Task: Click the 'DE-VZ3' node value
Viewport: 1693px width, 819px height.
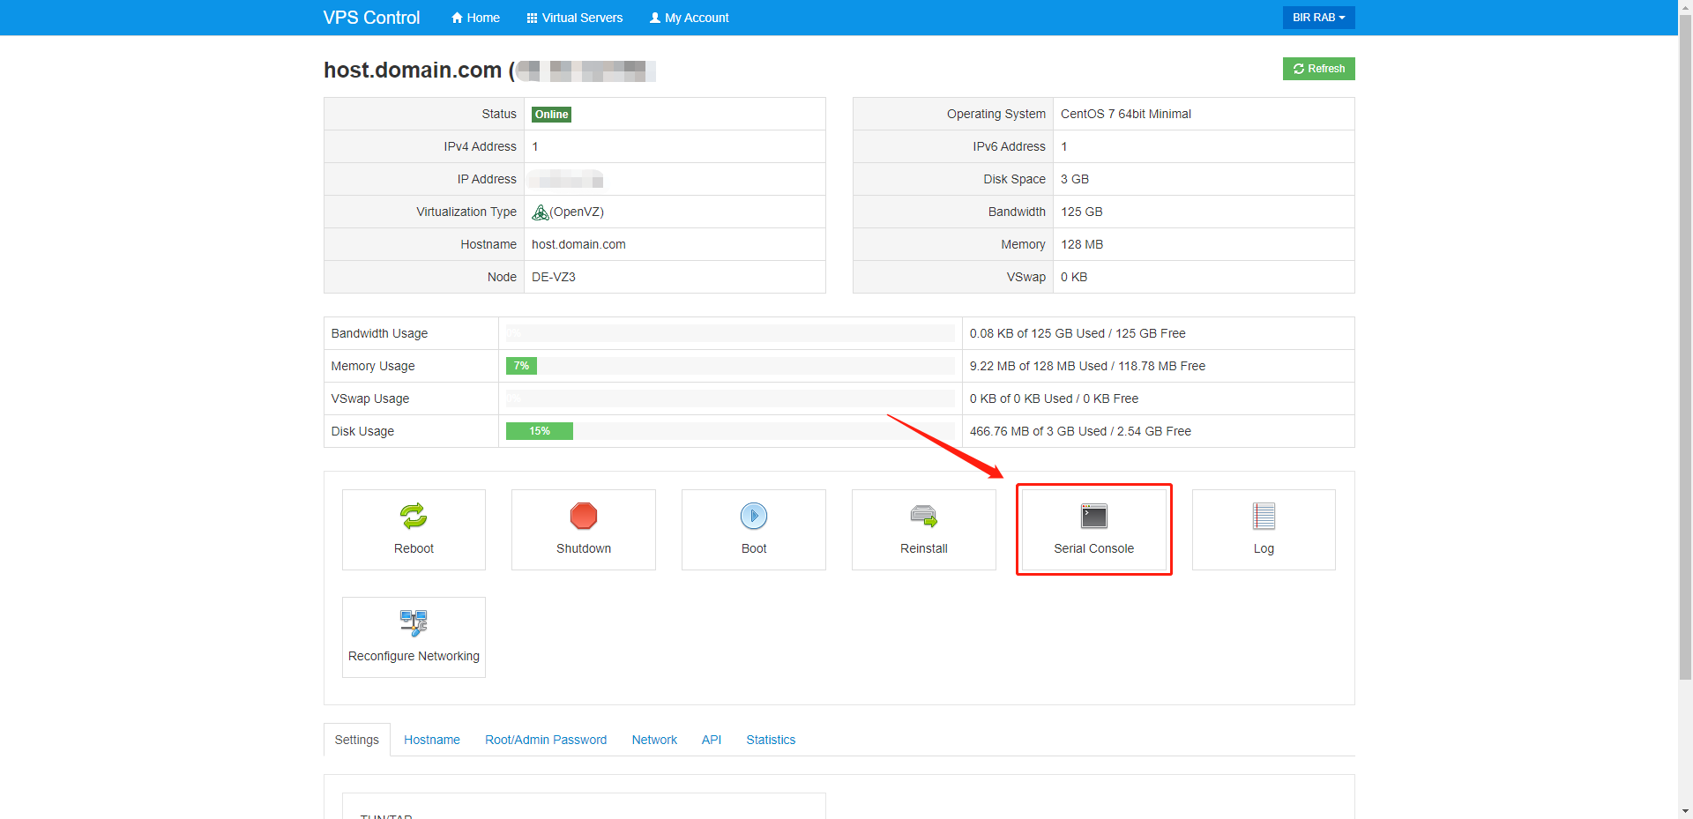Action: [x=554, y=277]
